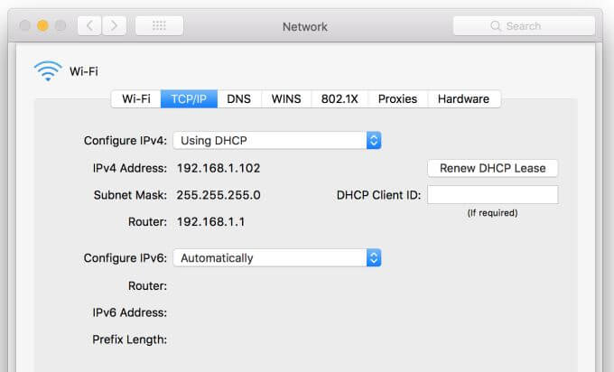Open the DNS tab

coord(239,98)
